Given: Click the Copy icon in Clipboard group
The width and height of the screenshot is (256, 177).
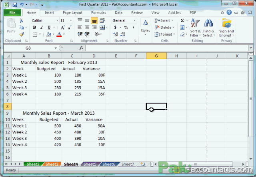Looking at the screenshot, I should pos(21,27).
